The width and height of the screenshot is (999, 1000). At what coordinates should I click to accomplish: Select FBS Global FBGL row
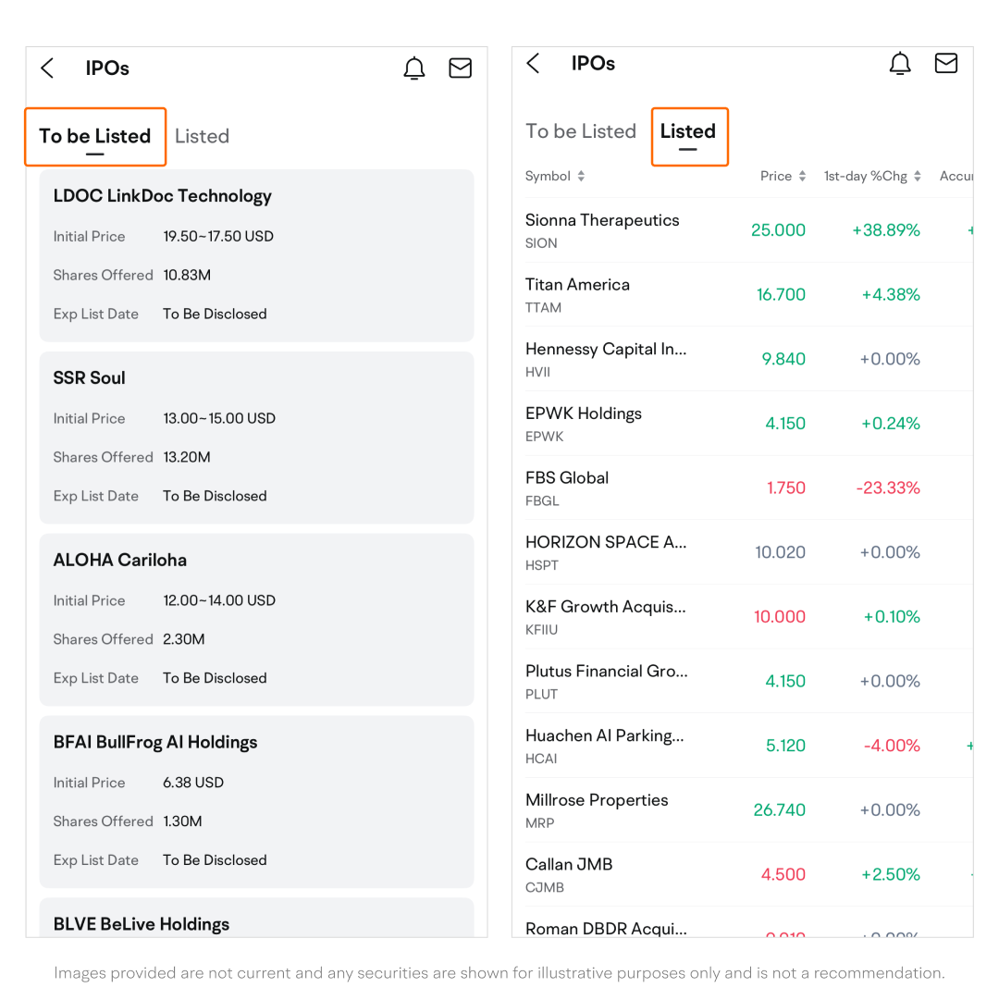[x=721, y=488]
